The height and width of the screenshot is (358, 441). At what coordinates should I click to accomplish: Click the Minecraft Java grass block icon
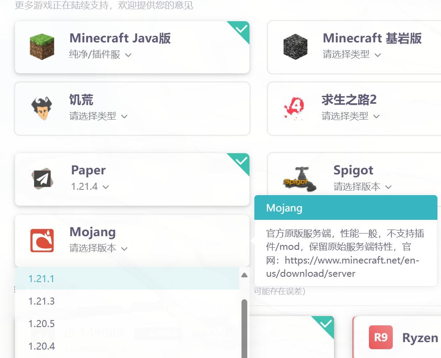point(42,47)
